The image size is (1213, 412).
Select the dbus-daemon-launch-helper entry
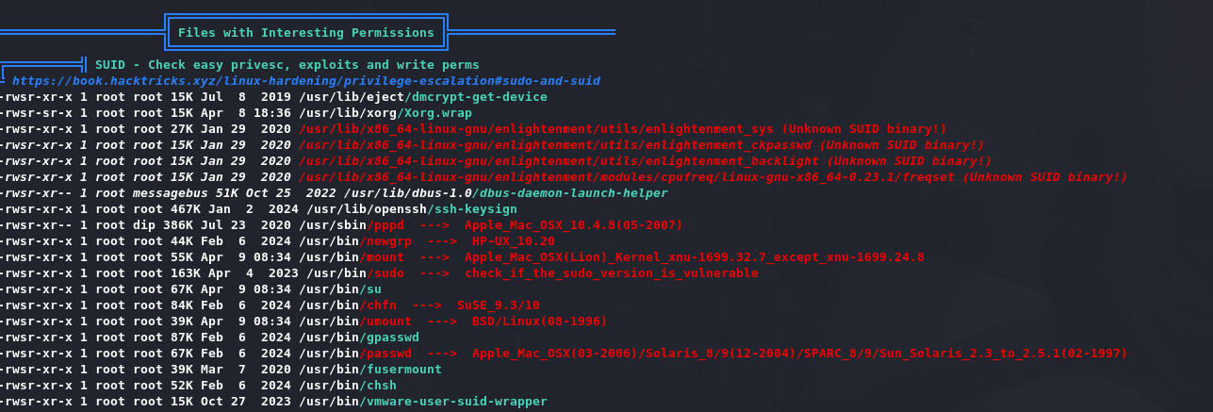pos(569,193)
